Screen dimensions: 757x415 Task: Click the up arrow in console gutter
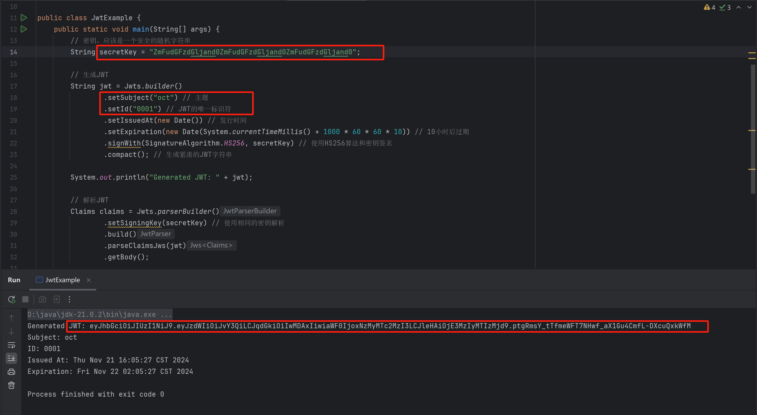(x=11, y=318)
